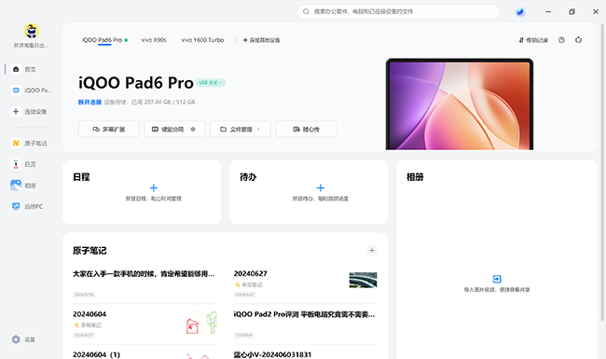Open 传输记录 transfer history
The height and width of the screenshot is (359, 606).
pyautogui.click(x=533, y=40)
